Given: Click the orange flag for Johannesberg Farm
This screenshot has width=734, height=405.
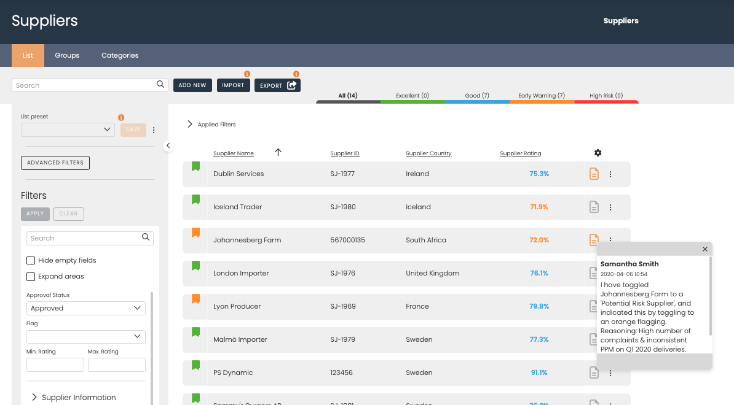Looking at the screenshot, I should click(195, 233).
